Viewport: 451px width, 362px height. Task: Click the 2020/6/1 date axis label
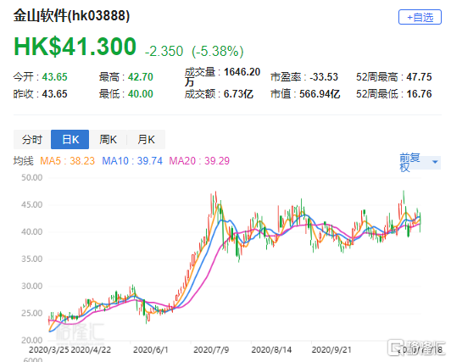click(150, 350)
